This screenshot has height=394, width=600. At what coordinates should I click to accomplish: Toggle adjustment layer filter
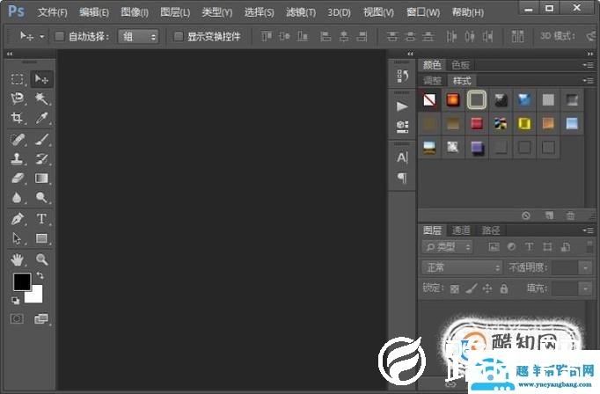coord(512,247)
